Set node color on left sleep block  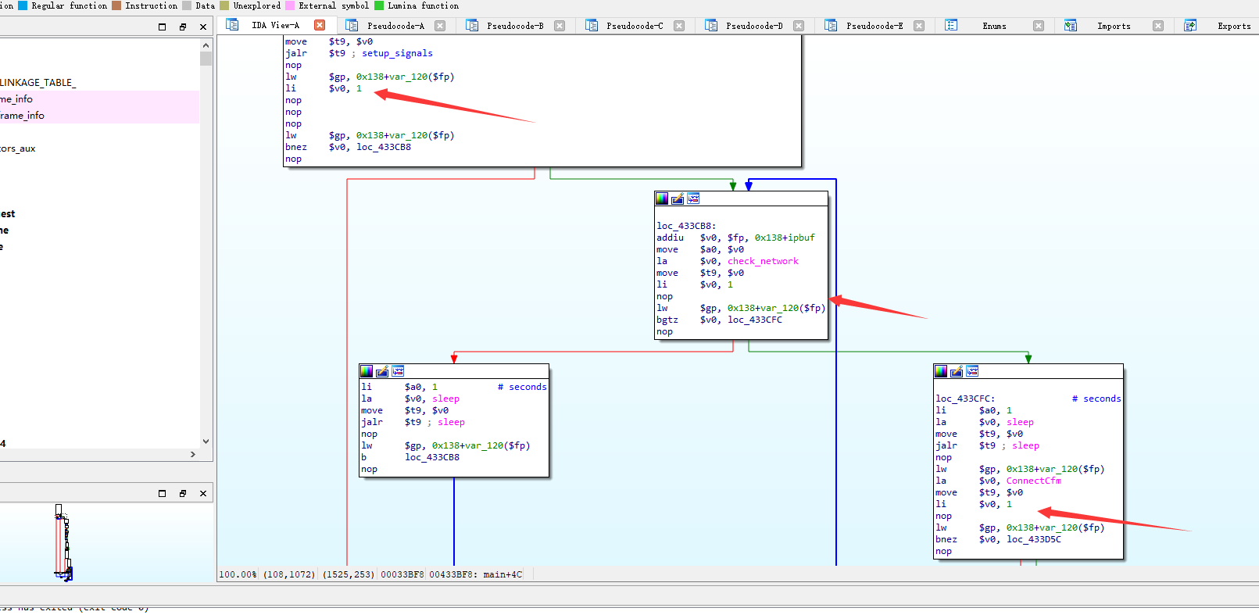coord(367,371)
